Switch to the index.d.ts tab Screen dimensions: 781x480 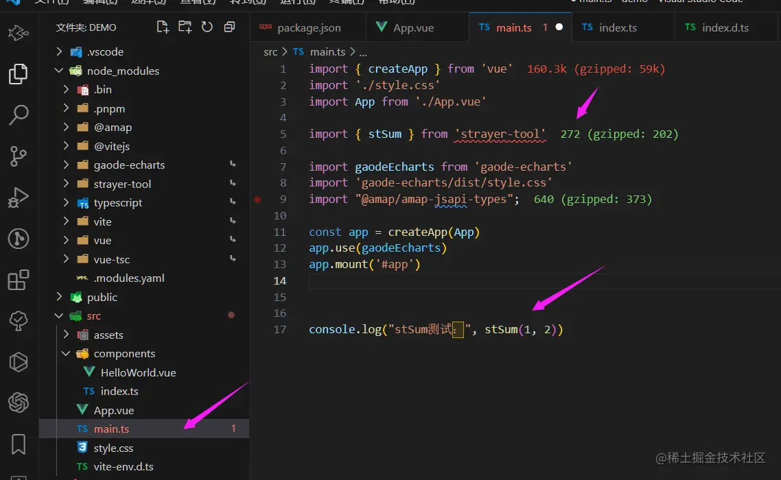(725, 27)
